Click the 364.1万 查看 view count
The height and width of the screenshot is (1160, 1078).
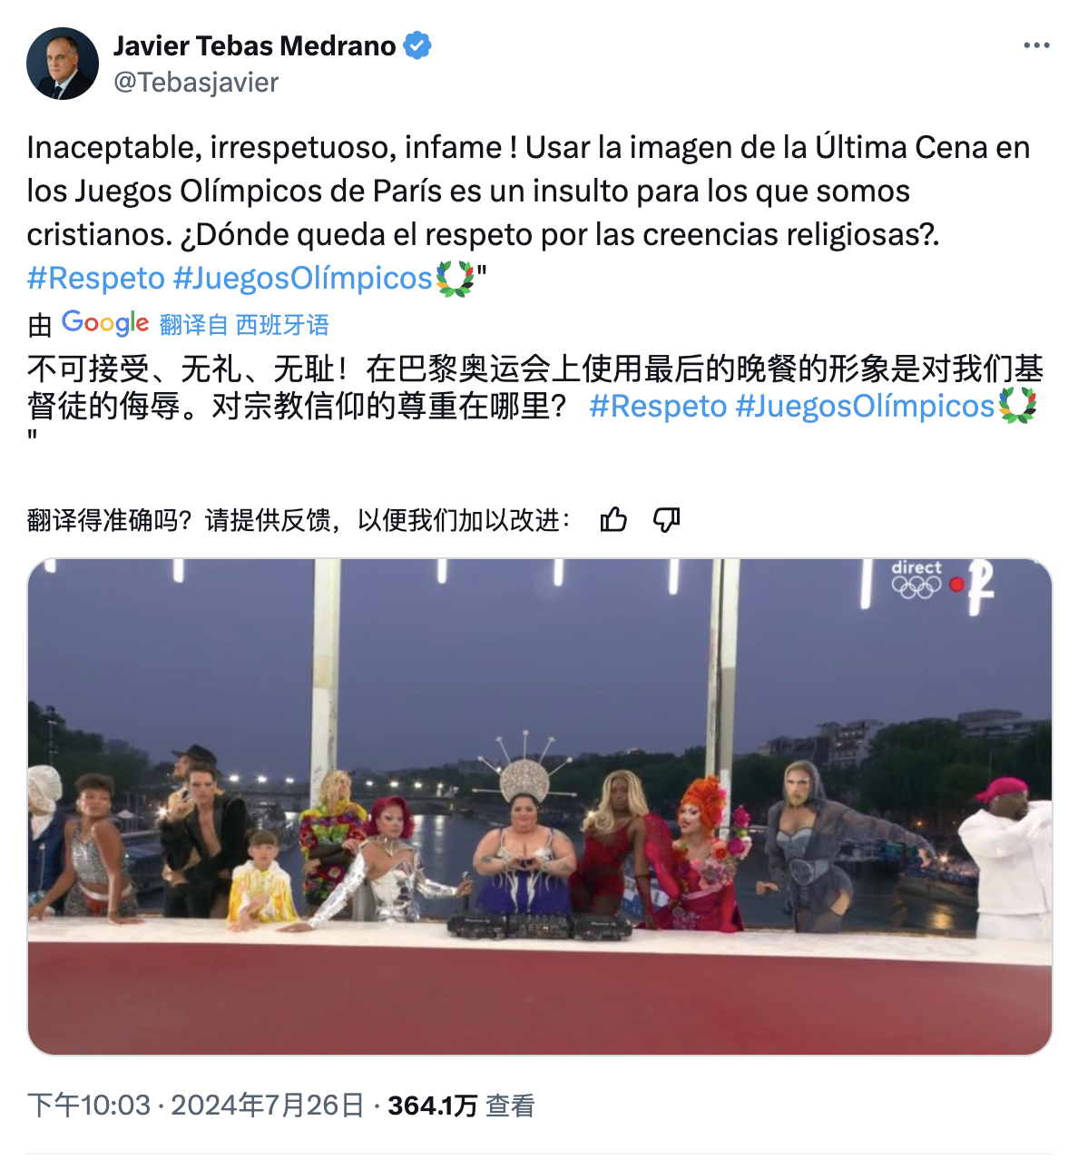point(461,1105)
